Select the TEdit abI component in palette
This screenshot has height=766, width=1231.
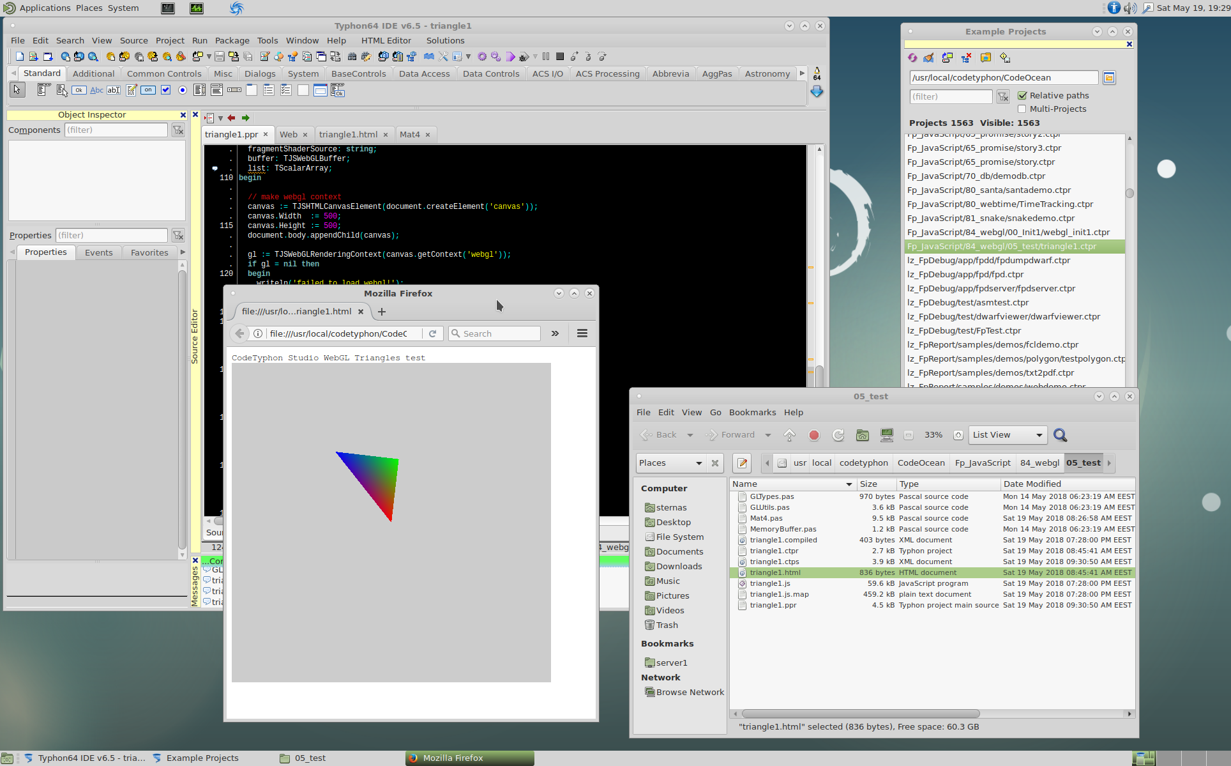(x=114, y=90)
